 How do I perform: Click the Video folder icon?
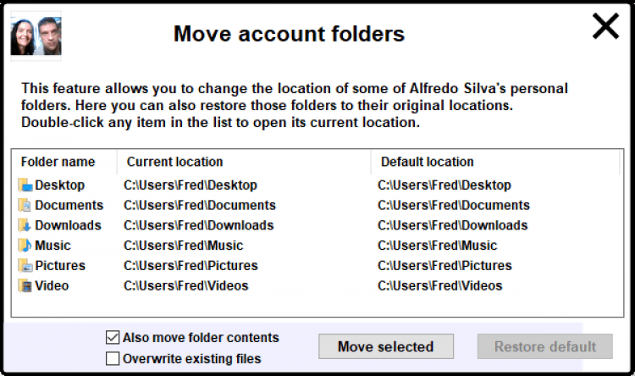point(25,286)
